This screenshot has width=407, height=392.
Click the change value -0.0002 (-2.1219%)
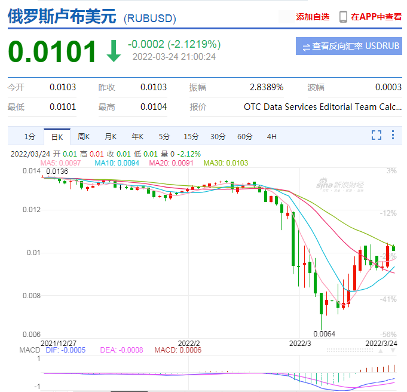tap(174, 44)
